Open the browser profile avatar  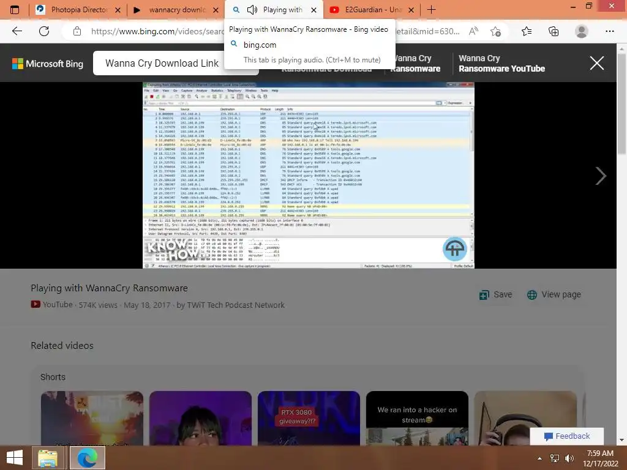(582, 31)
